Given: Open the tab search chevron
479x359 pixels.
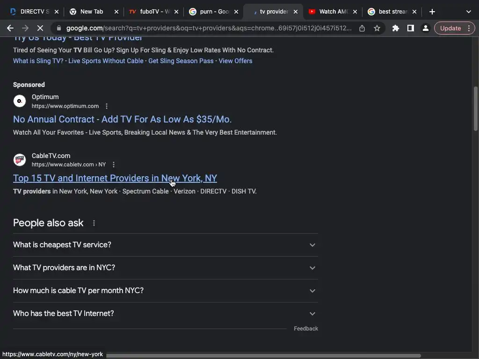Looking at the screenshot, I should pyautogui.click(x=469, y=12).
